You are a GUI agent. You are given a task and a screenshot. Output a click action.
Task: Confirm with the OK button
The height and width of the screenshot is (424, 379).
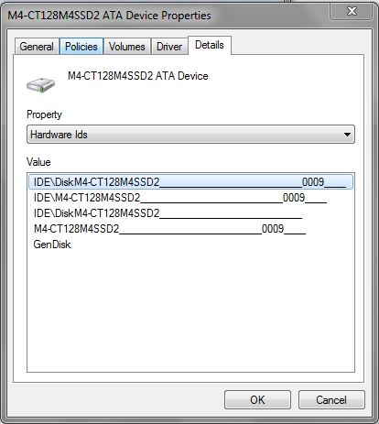click(257, 399)
